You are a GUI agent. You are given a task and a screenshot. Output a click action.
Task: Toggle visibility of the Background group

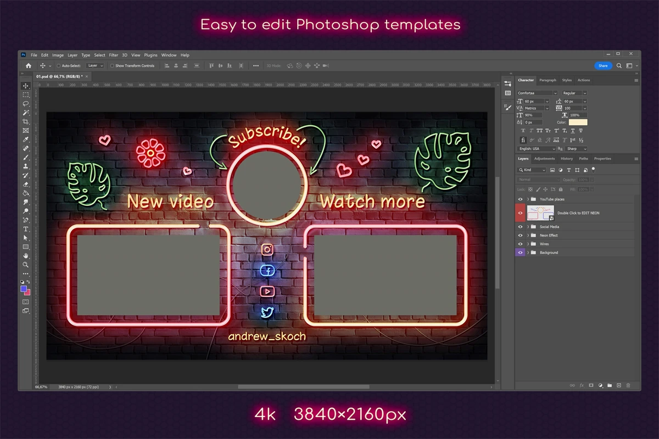(521, 252)
